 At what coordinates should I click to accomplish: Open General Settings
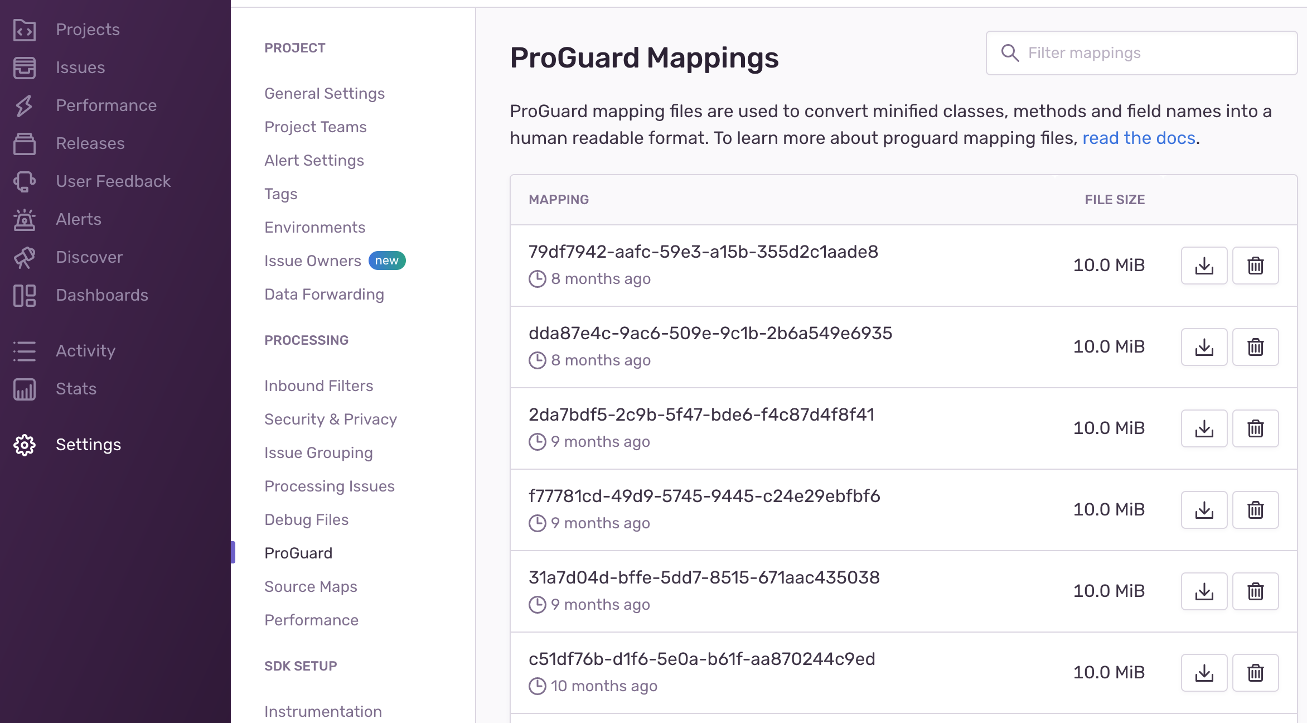(x=325, y=93)
